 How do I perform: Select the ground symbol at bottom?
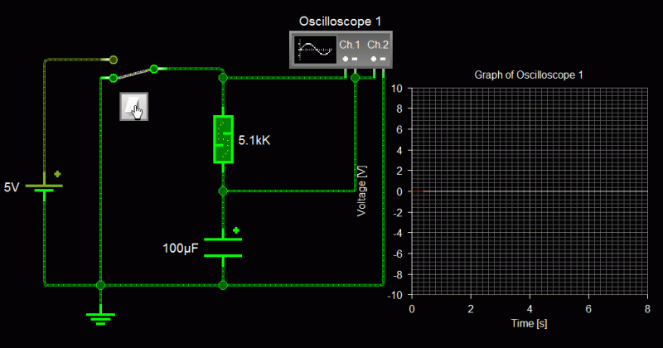point(100,319)
